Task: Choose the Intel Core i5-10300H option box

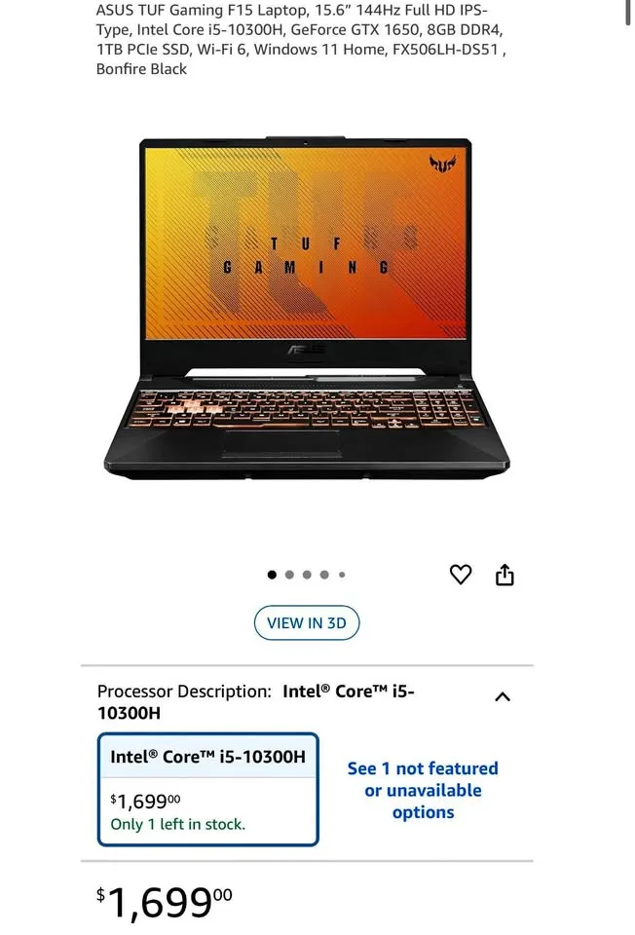Action: pos(208,789)
